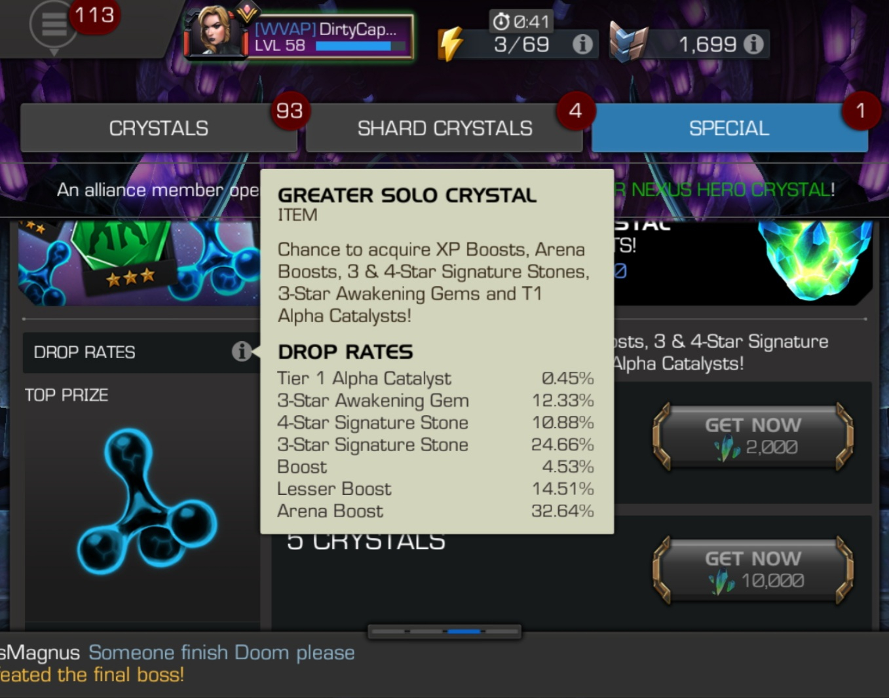Viewport: 889px width, 698px height.
Task: Show drop rates info icon
Action: [x=241, y=352]
